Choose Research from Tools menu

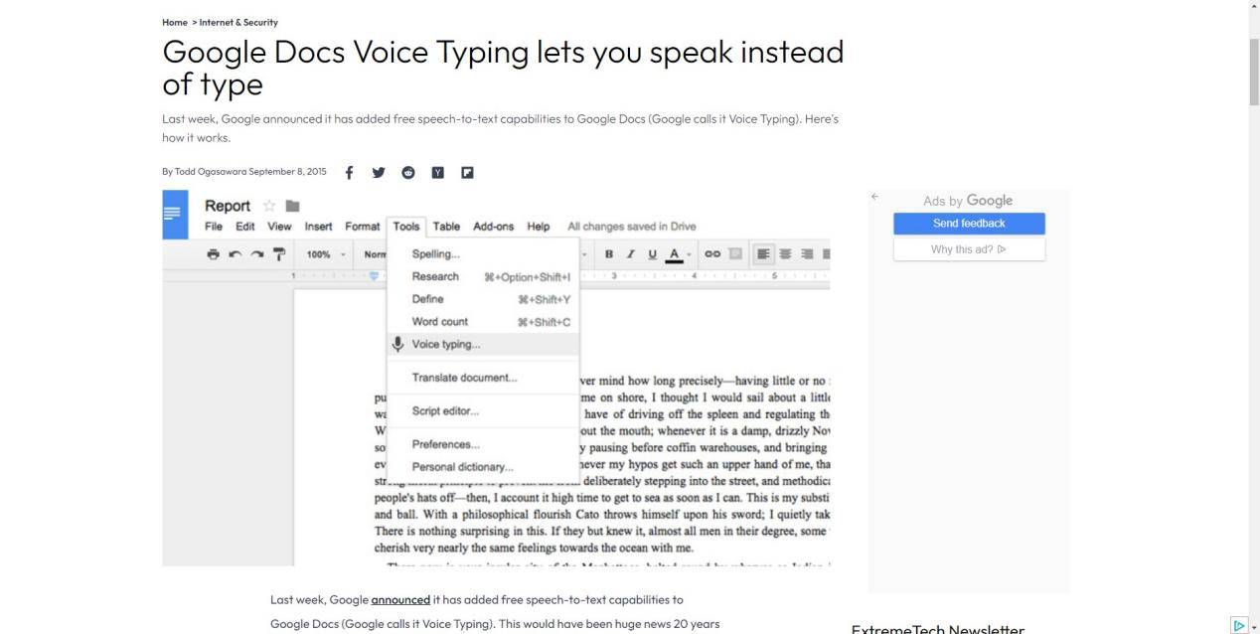[483, 276]
